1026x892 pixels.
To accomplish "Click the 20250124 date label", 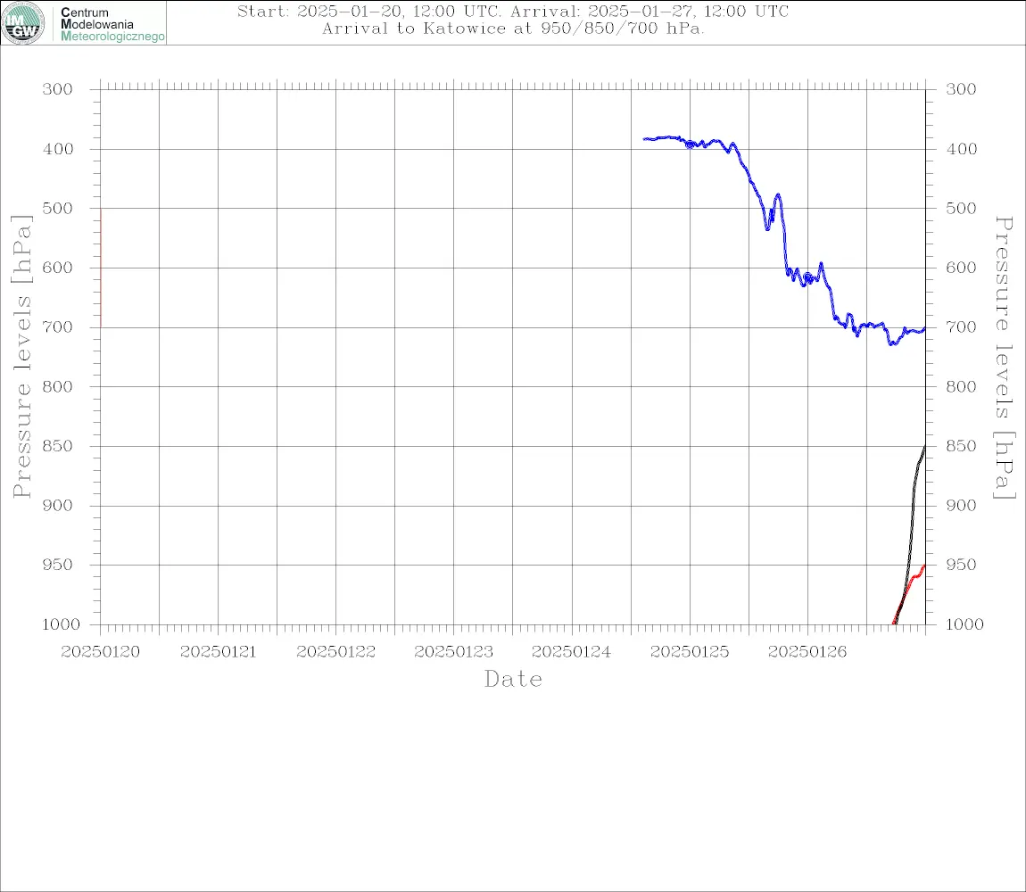I will [571, 652].
